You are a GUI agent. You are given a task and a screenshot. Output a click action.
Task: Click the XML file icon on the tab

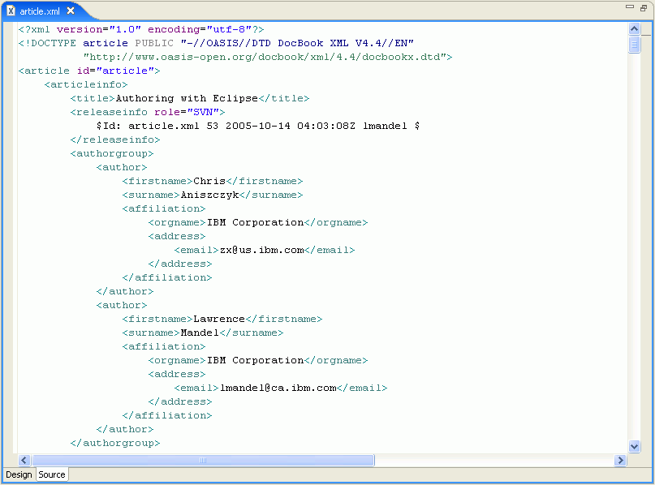coord(11,11)
